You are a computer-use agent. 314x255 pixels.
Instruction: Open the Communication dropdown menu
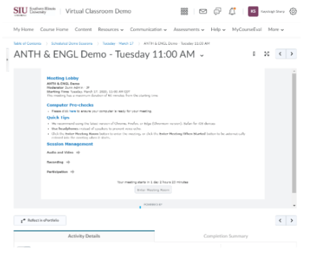tap(148, 30)
